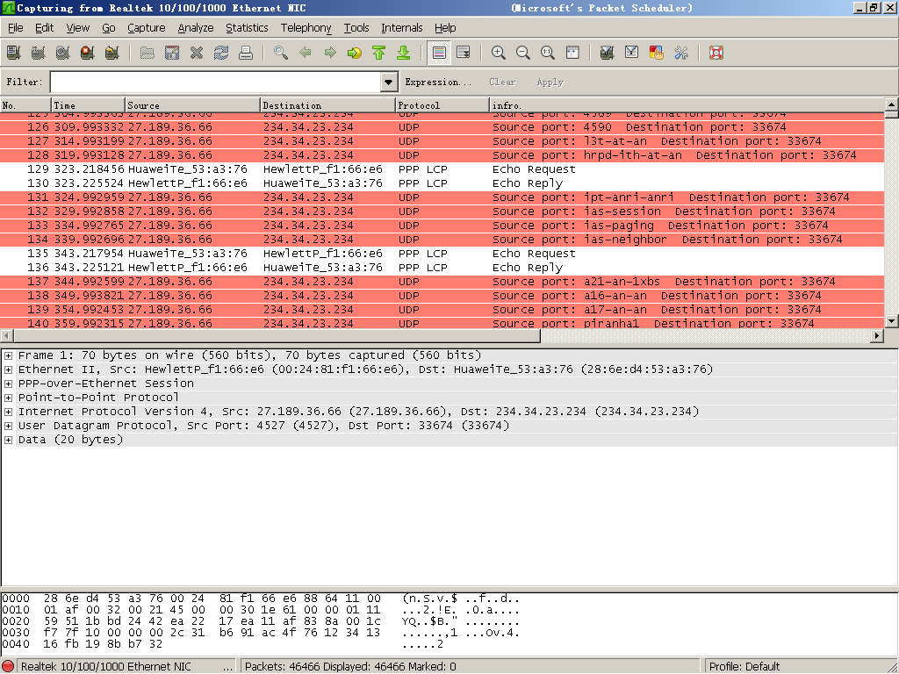Go to specific packet number icon

pos(355,53)
